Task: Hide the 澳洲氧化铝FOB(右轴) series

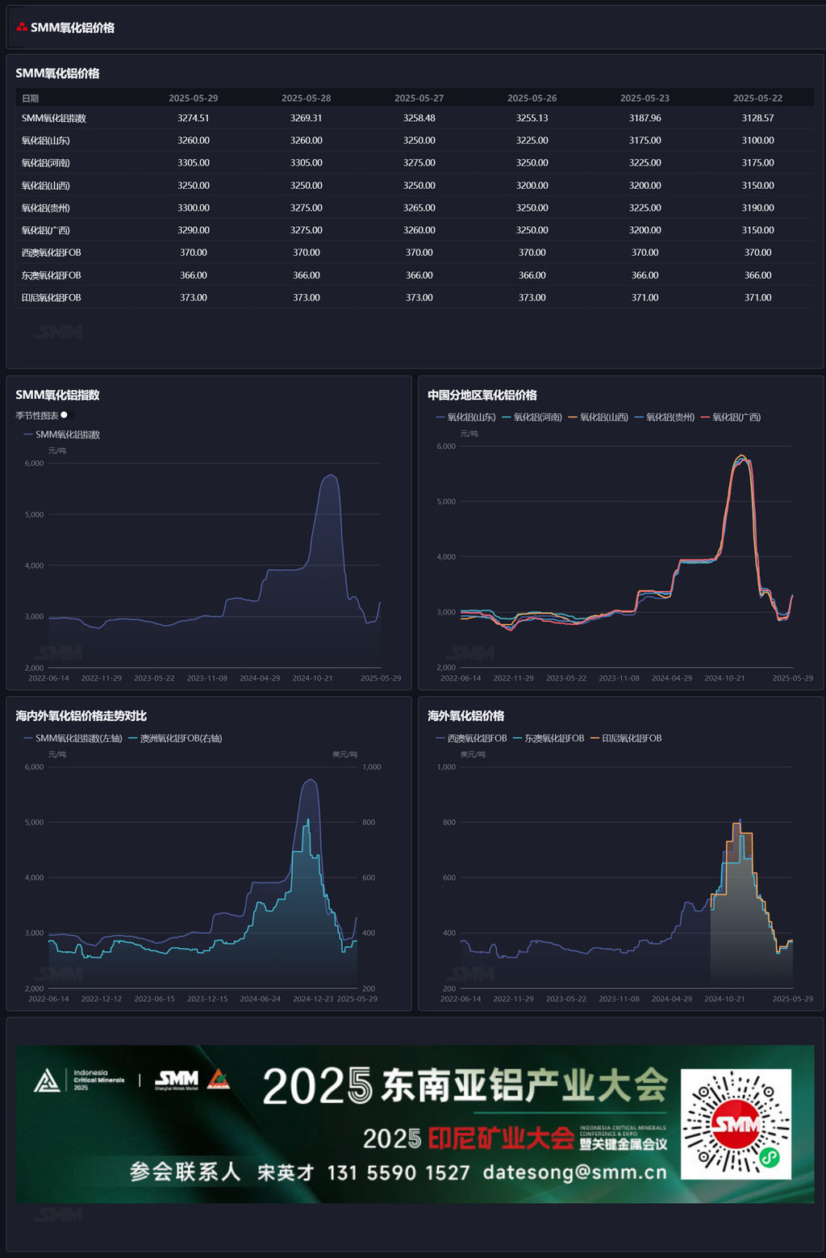Action: pos(175,738)
